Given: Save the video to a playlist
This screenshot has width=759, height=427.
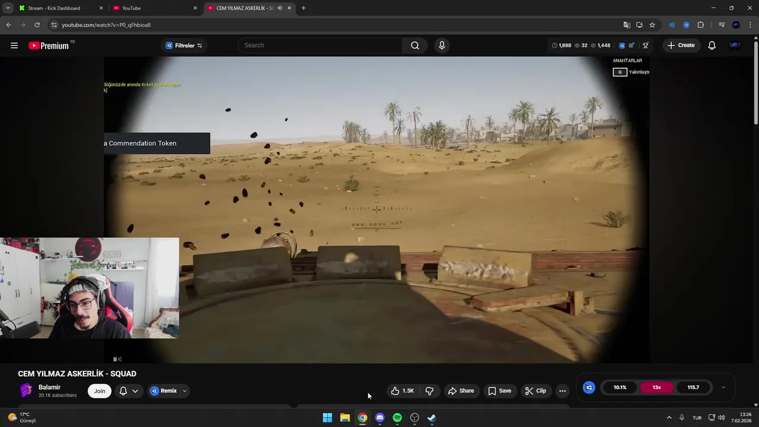Looking at the screenshot, I should point(499,391).
